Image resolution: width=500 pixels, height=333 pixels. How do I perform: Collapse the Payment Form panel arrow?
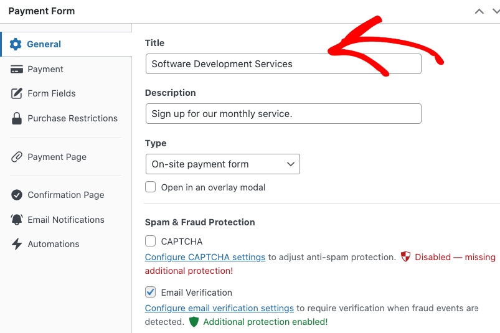tap(479, 11)
